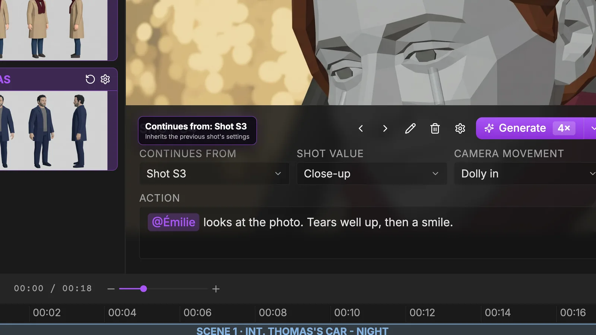Jump to 00:08 on timeline ruler
Viewport: 596px width, 335px height.
[273, 313]
